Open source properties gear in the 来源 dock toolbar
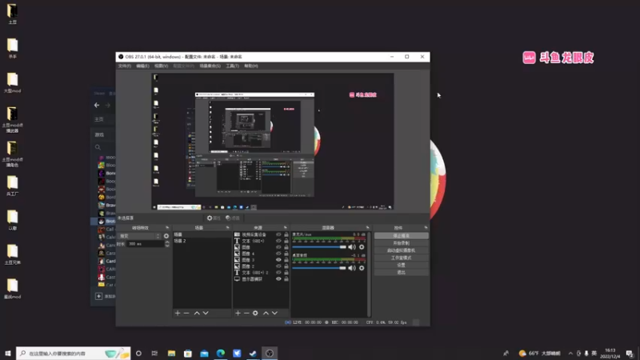Image resolution: width=640 pixels, height=360 pixels. [x=255, y=313]
